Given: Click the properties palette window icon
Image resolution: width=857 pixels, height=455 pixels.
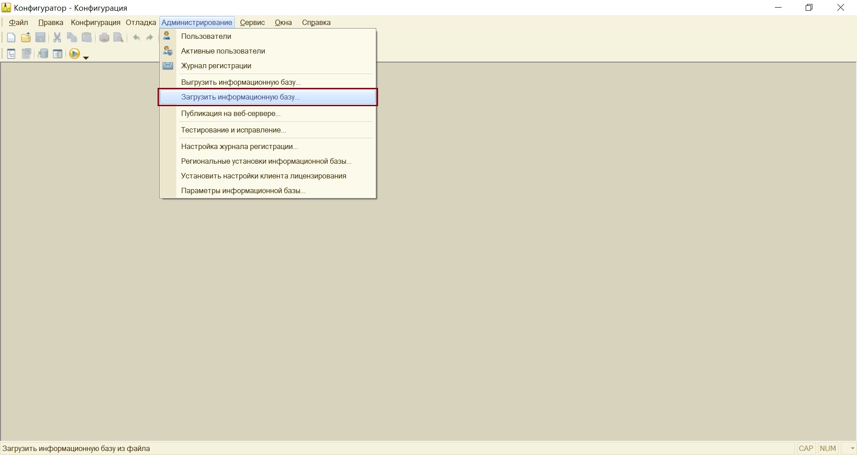Looking at the screenshot, I should click(x=58, y=54).
